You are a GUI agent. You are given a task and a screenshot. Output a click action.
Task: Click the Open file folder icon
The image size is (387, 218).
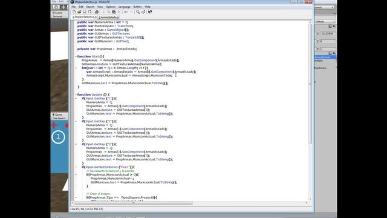[x=79, y=12]
